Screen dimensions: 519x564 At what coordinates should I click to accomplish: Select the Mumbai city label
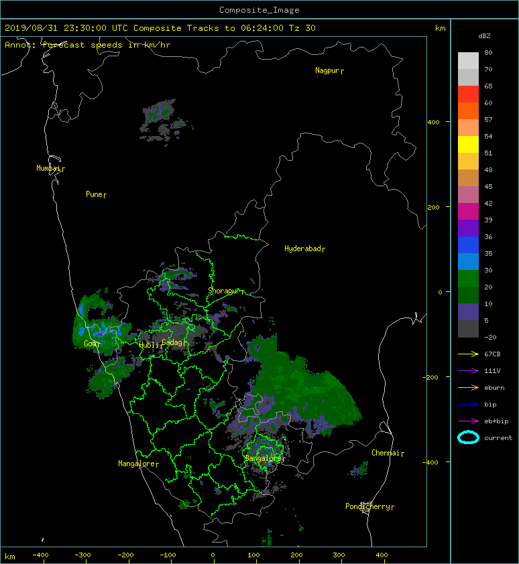tap(48, 168)
